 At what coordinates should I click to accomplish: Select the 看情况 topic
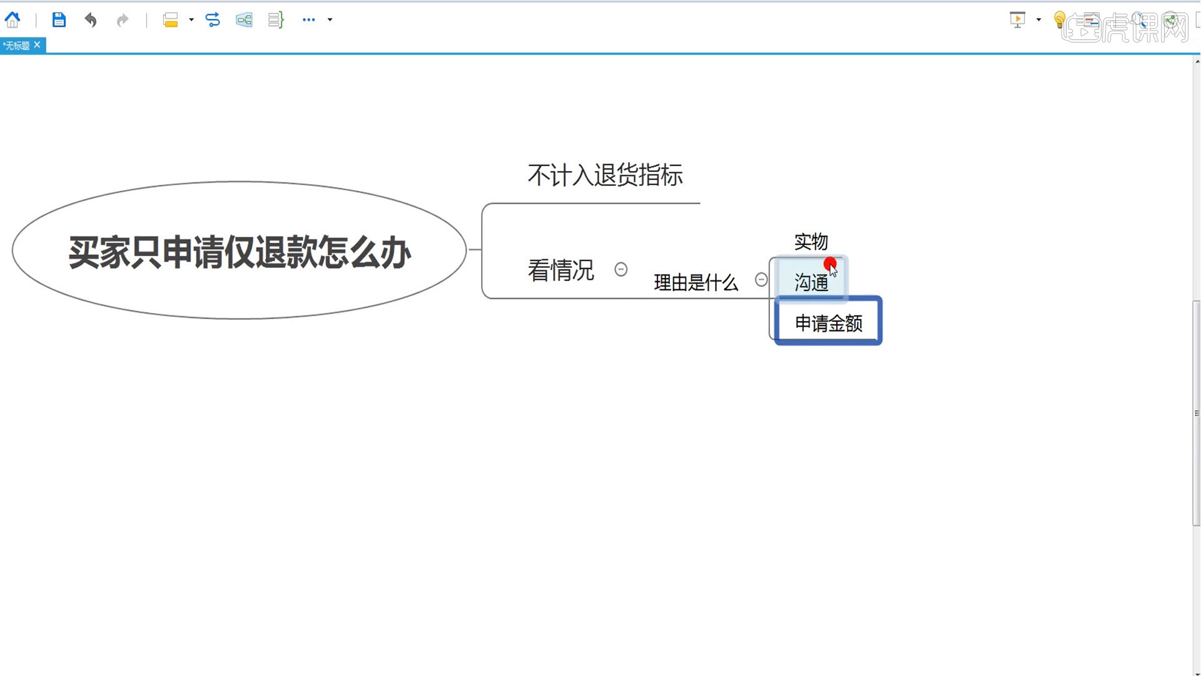[x=561, y=270]
